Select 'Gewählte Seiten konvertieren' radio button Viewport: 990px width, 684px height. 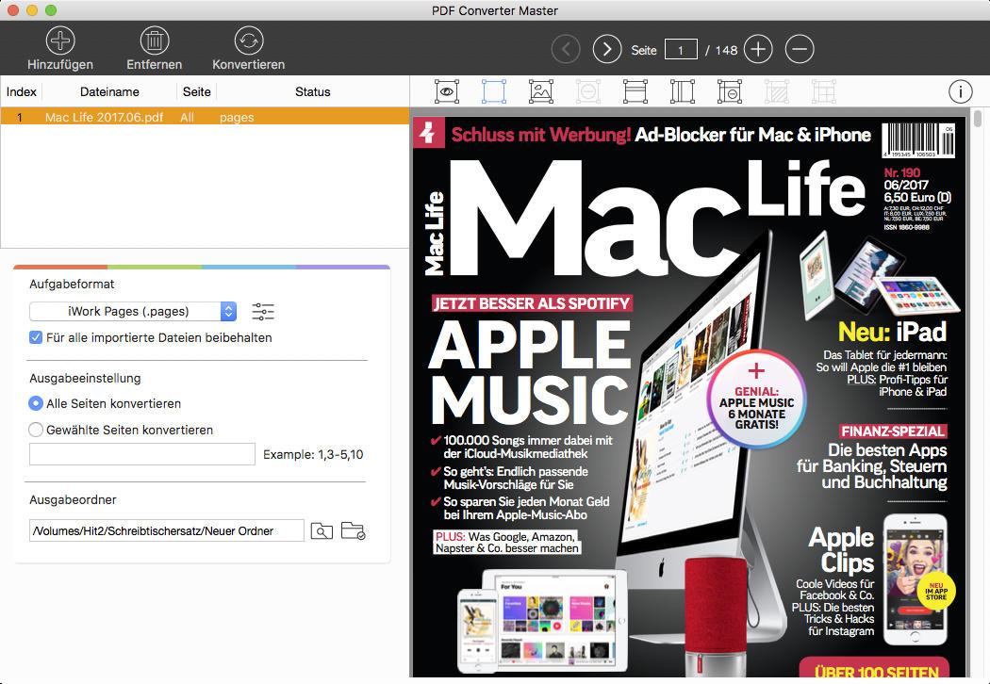(x=36, y=430)
